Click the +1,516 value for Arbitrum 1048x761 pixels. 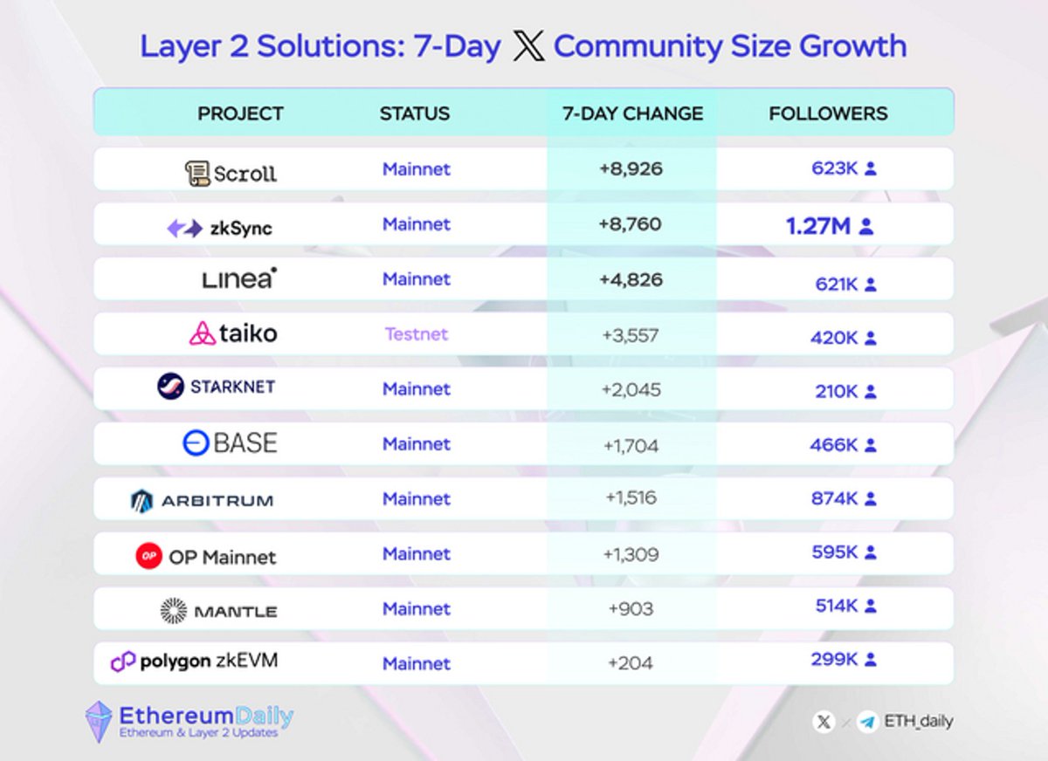(x=631, y=498)
